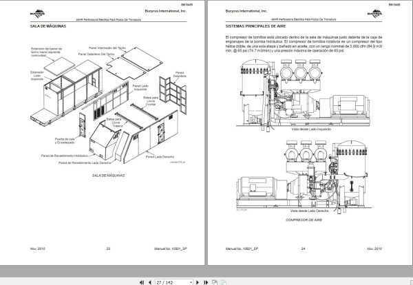Click the italic caption 'SALA DE MÁQUINAS' below diagram

tap(108, 175)
